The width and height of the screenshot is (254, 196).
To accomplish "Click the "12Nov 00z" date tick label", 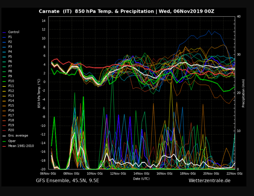I will (118, 174).
